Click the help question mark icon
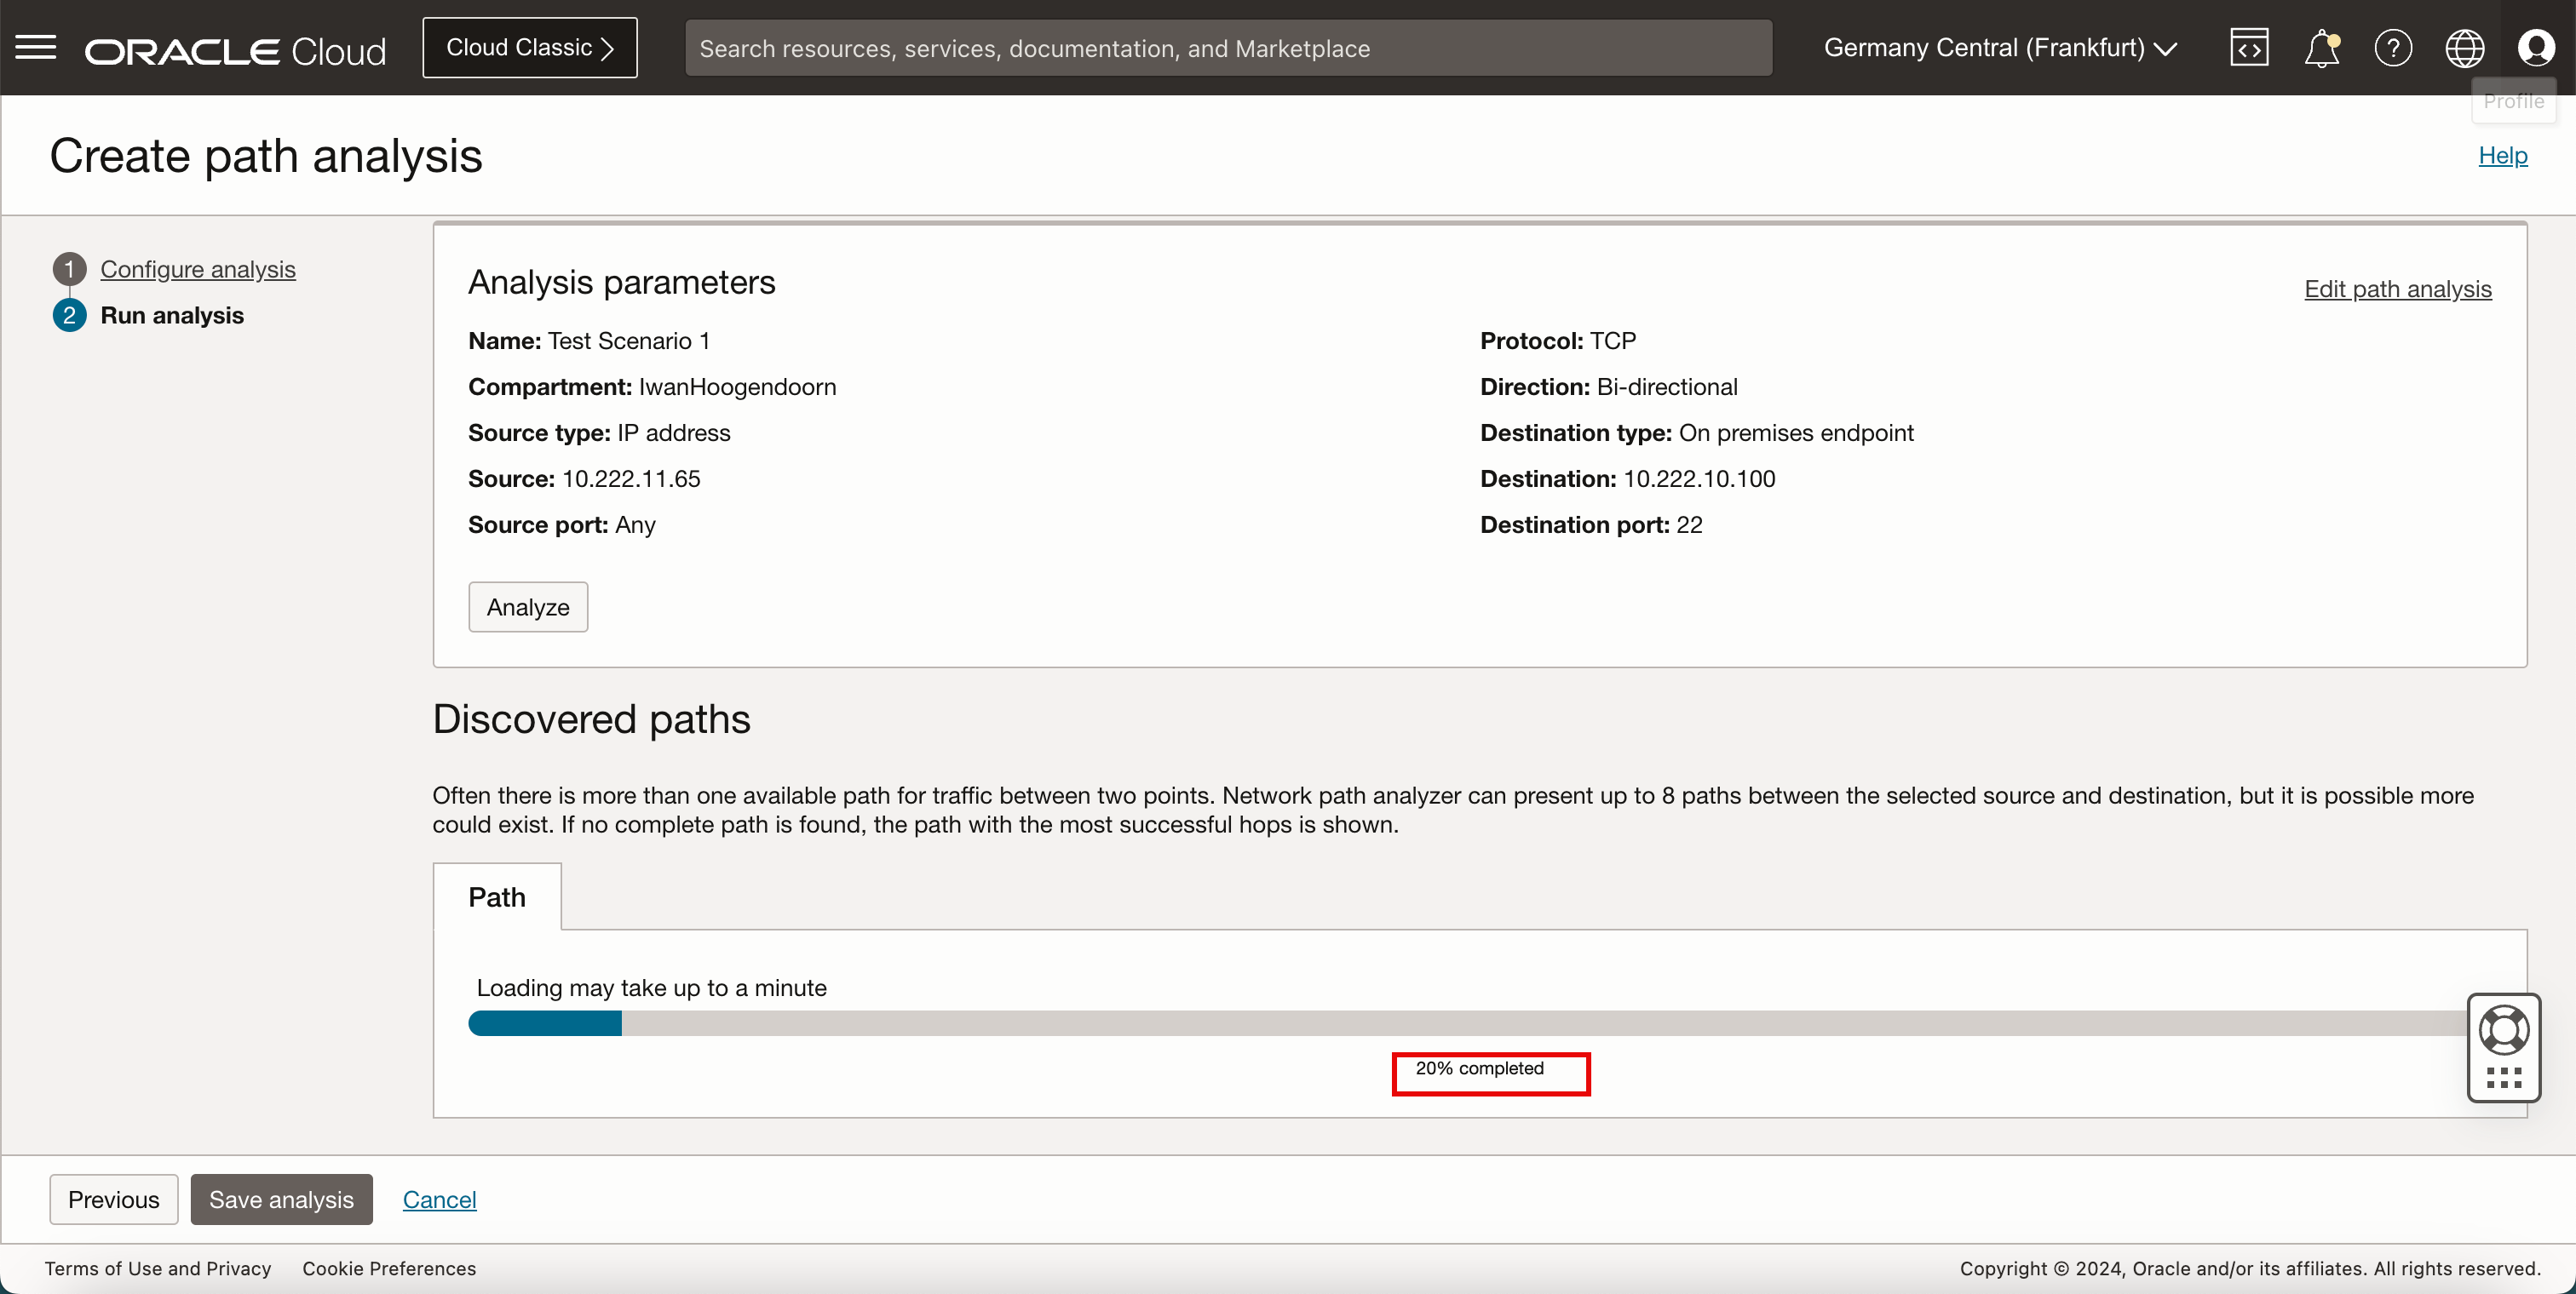 click(2393, 48)
